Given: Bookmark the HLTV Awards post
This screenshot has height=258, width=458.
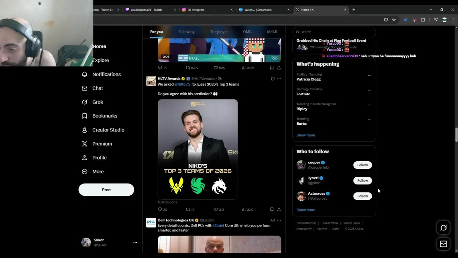Looking at the screenshot, I should click(272, 209).
